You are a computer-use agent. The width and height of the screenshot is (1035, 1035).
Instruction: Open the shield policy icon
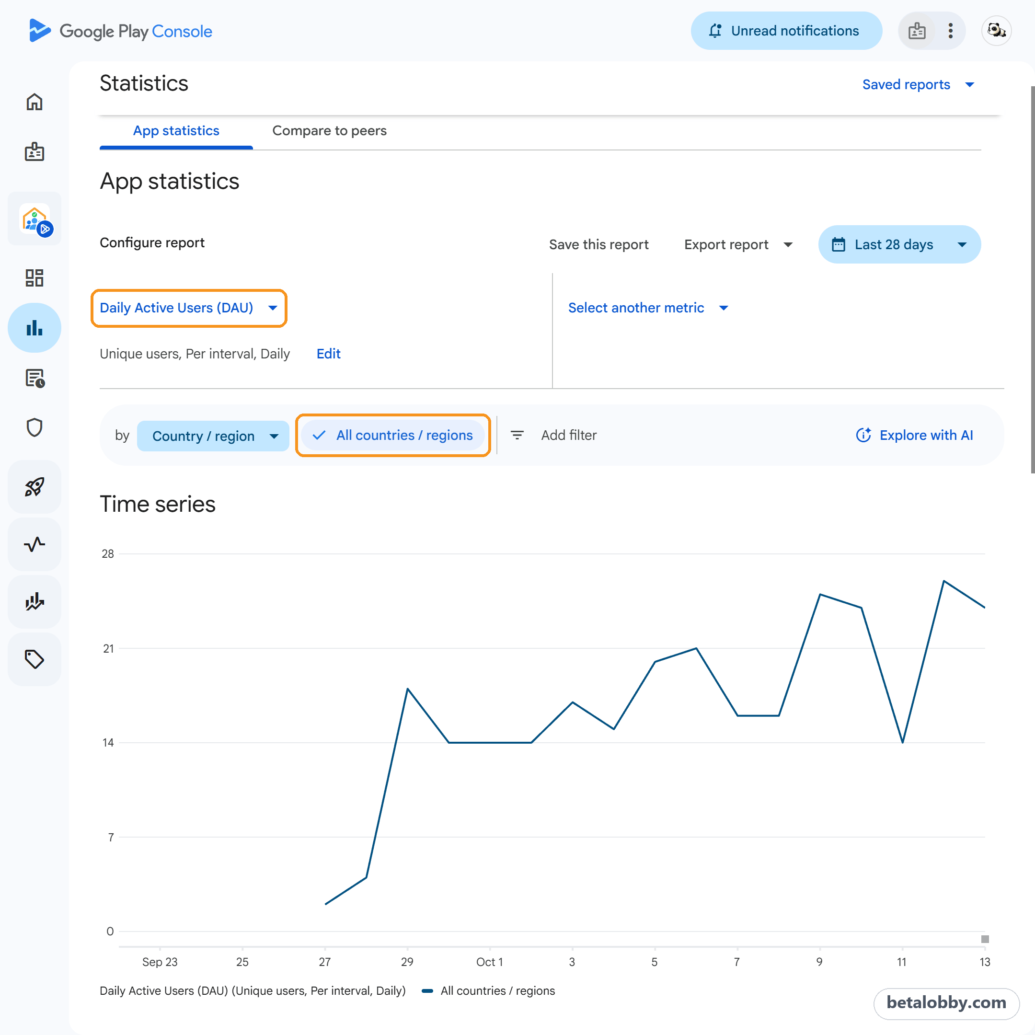click(x=34, y=427)
